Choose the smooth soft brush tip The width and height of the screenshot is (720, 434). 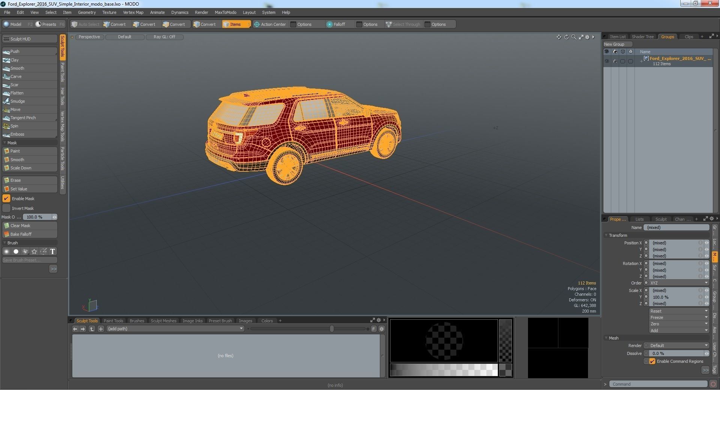[x=6, y=251]
